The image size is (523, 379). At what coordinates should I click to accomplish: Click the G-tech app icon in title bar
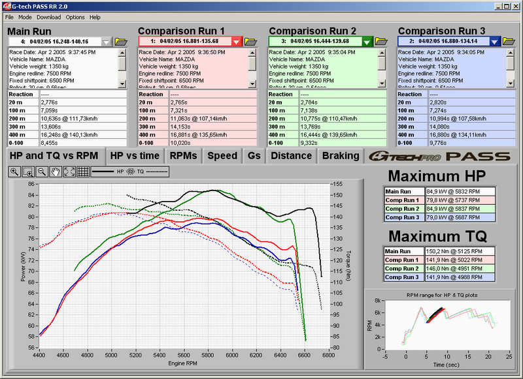pyautogui.click(x=7, y=7)
